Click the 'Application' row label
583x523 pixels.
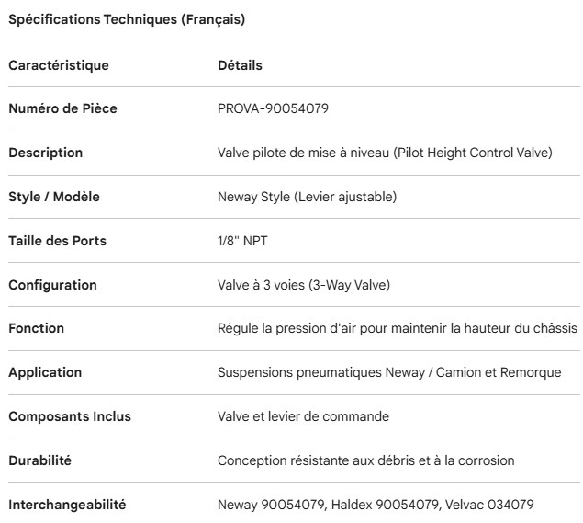[45, 372]
